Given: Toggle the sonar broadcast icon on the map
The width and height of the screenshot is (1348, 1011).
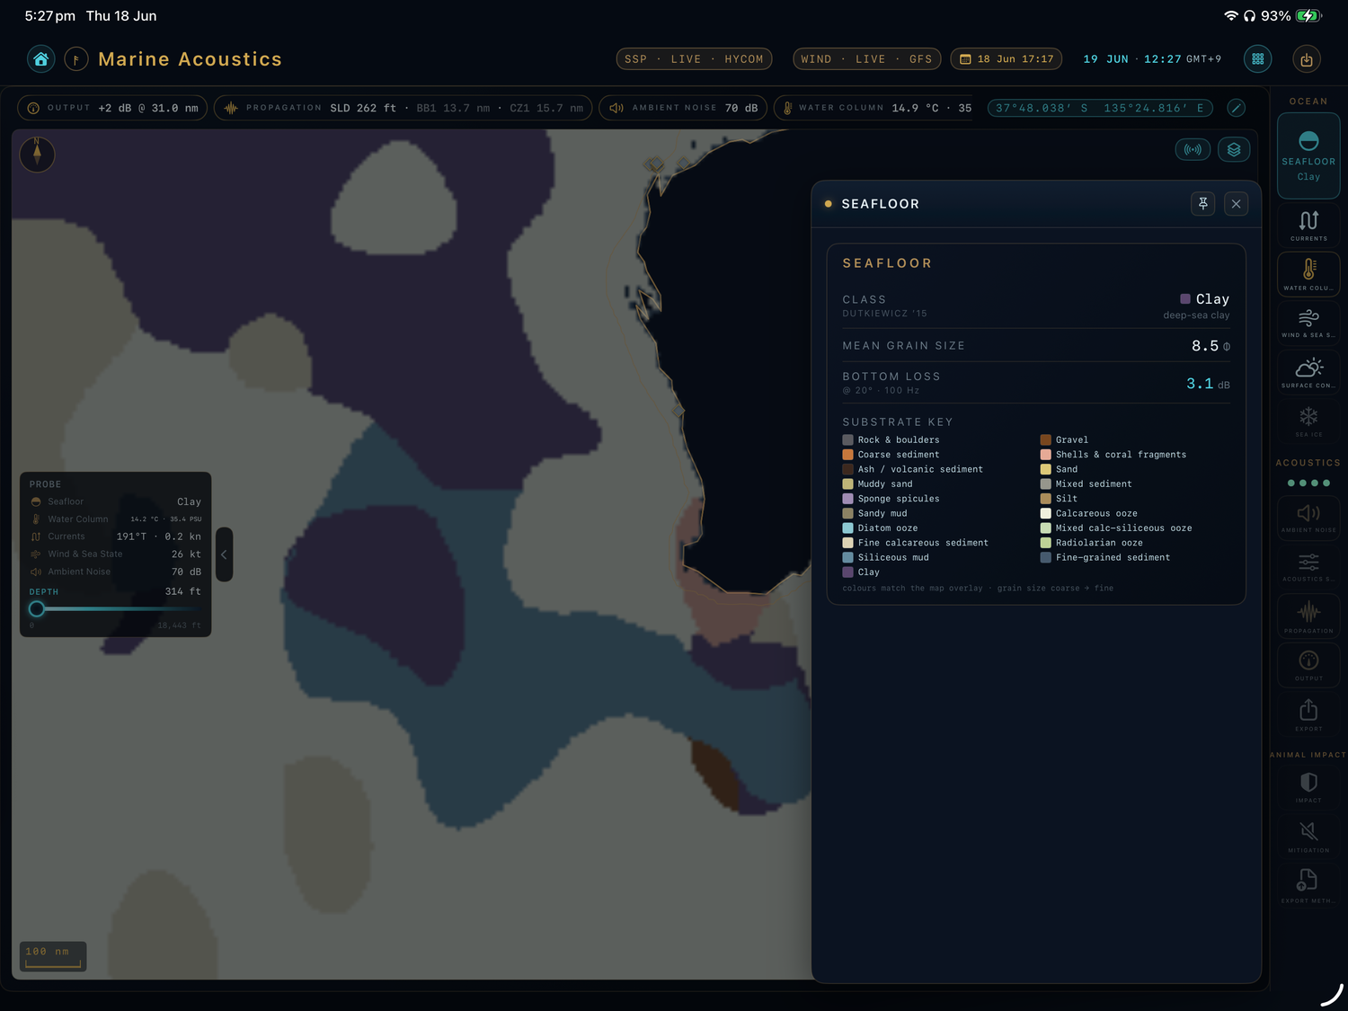Looking at the screenshot, I should pyautogui.click(x=1193, y=150).
